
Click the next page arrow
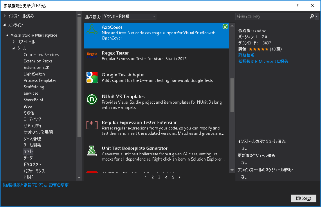coord(179,177)
